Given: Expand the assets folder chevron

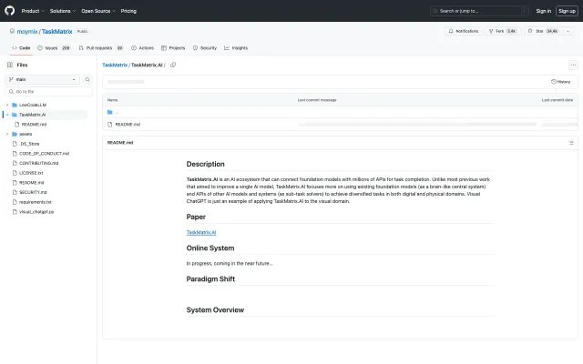Looking at the screenshot, I should [7, 134].
